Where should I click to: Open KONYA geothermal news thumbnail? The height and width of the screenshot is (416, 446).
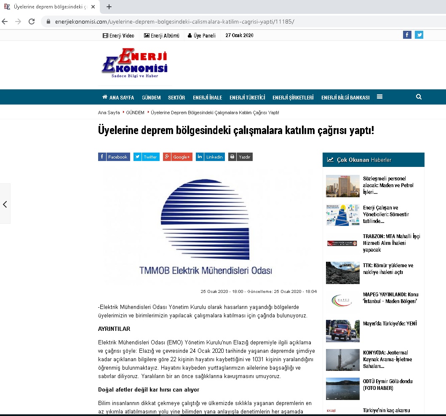point(343,360)
